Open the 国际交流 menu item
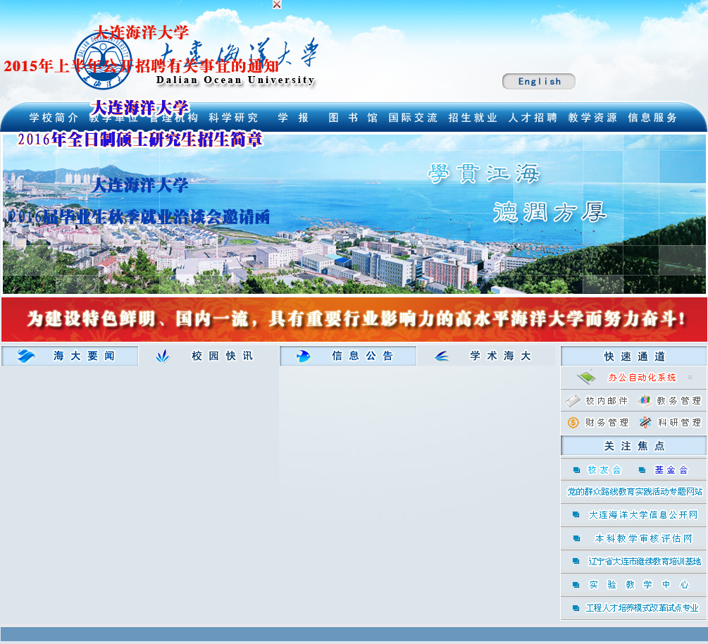 [x=413, y=118]
